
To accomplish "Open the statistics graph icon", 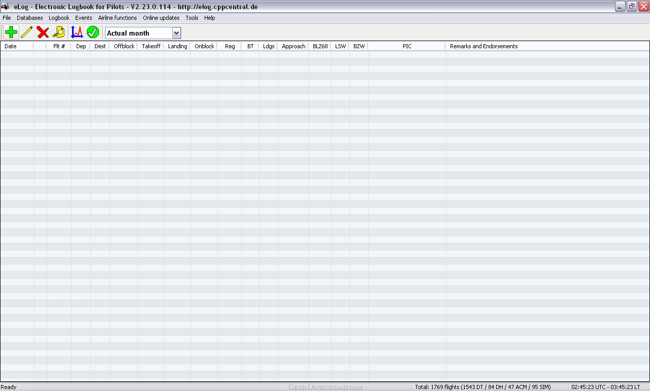I will 77,32.
